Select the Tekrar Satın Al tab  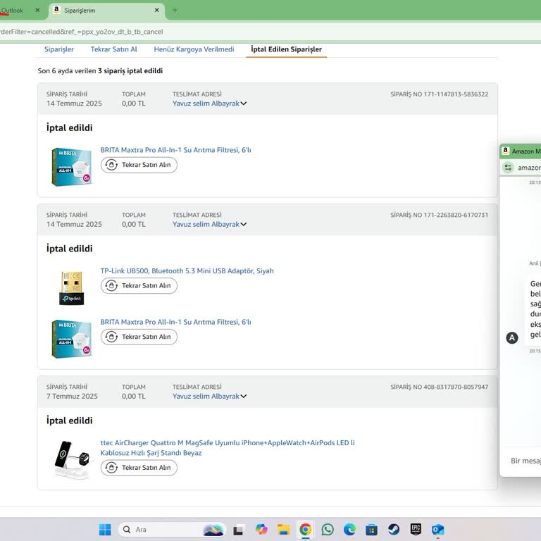(x=113, y=49)
